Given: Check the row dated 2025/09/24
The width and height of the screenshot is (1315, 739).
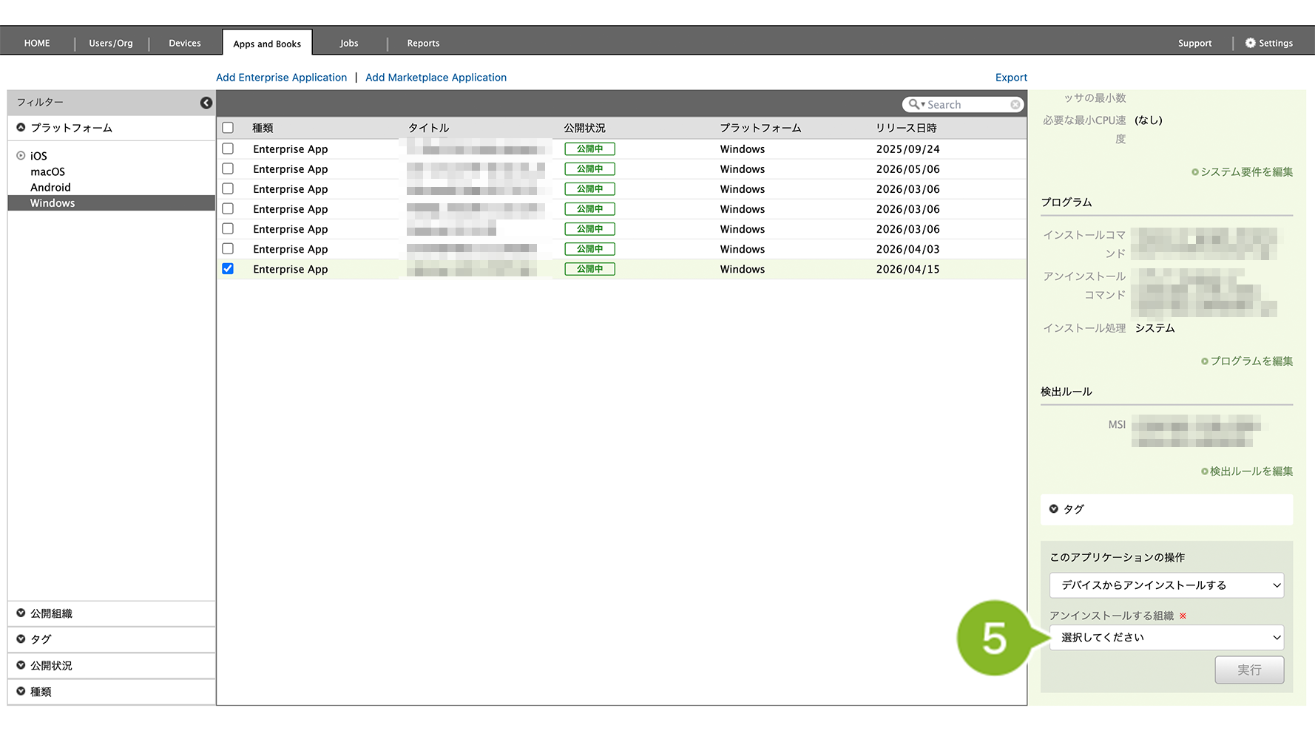Looking at the screenshot, I should pyautogui.click(x=228, y=149).
